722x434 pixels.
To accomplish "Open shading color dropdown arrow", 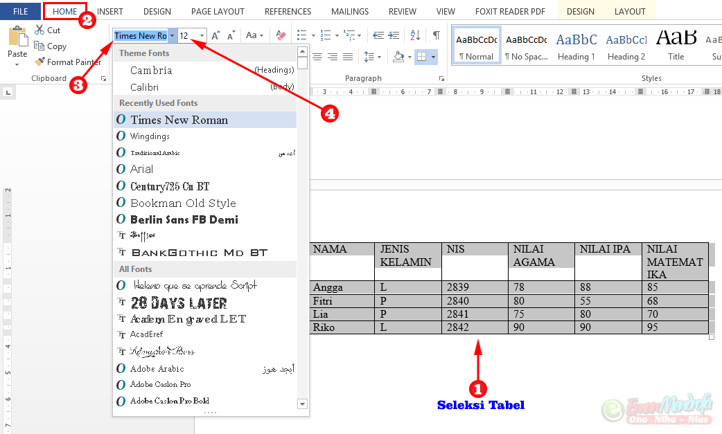I will [410, 57].
